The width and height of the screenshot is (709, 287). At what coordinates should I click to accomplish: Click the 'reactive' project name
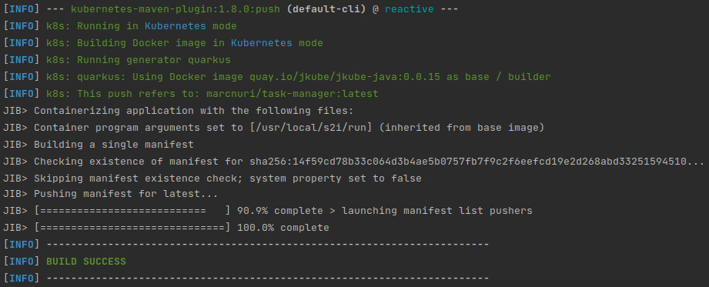pyautogui.click(x=410, y=9)
